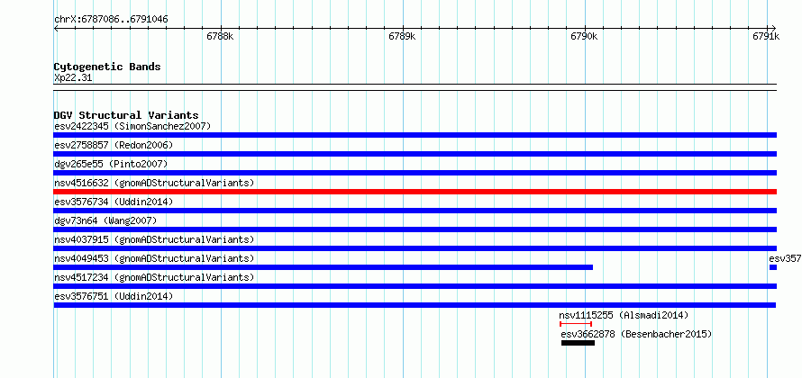The width and height of the screenshot is (802, 378).
Task: Click the Cytogenetic Bands track title
Action: click(107, 67)
